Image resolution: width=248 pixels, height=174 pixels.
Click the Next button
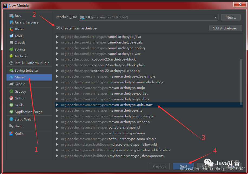[x=183, y=166]
